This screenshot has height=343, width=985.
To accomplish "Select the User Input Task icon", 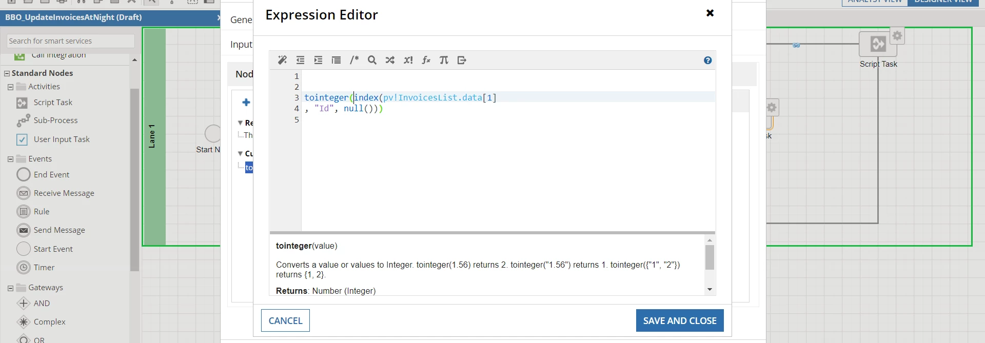I will 22,139.
